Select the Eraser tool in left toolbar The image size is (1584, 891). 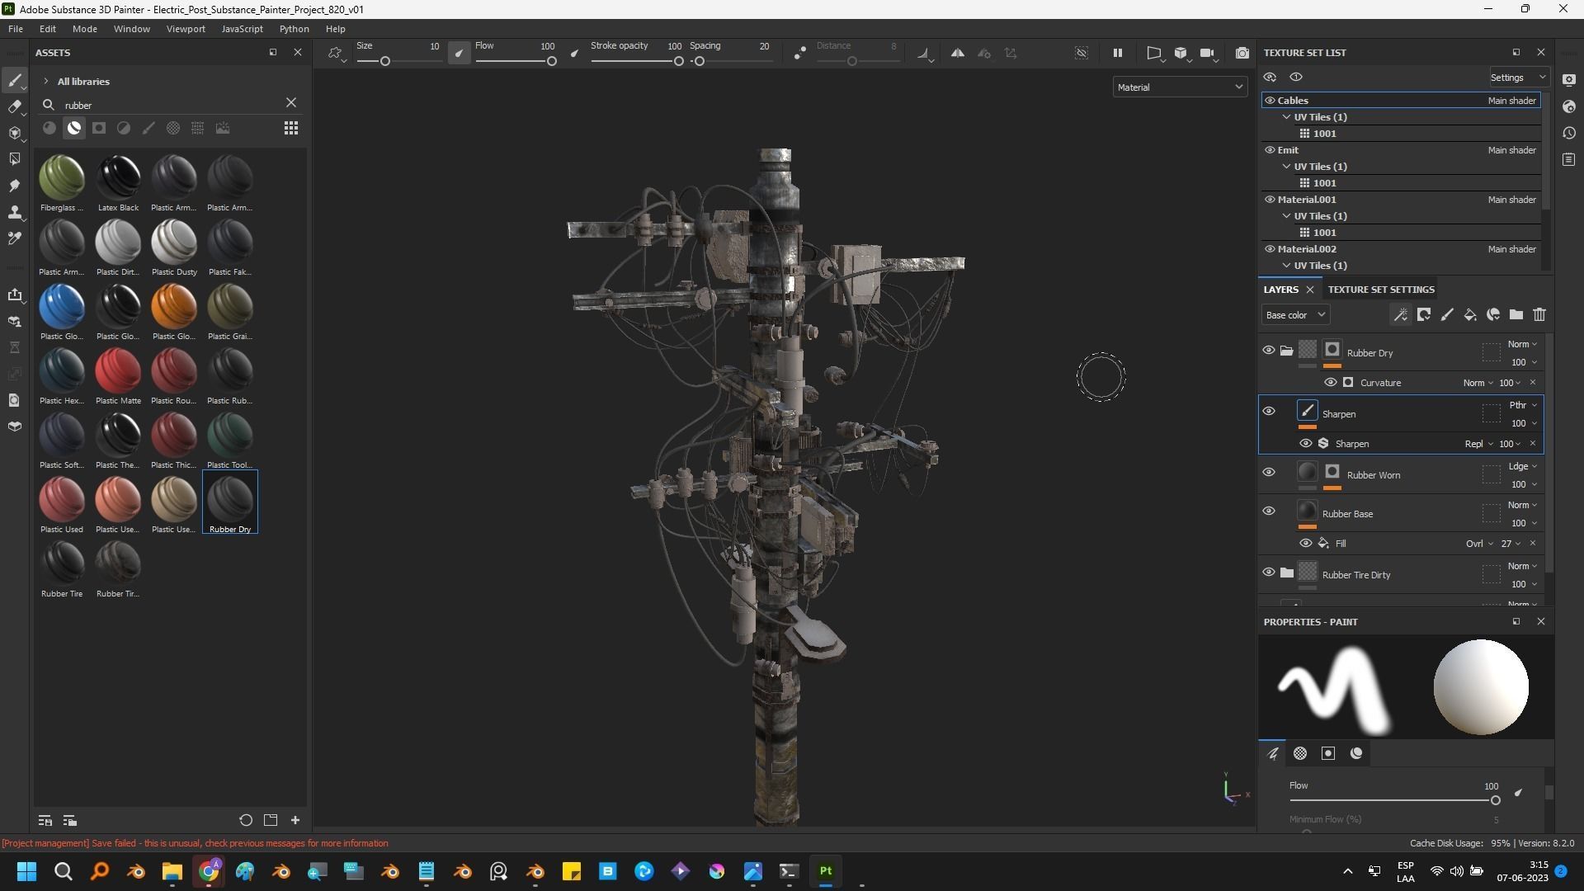(14, 106)
